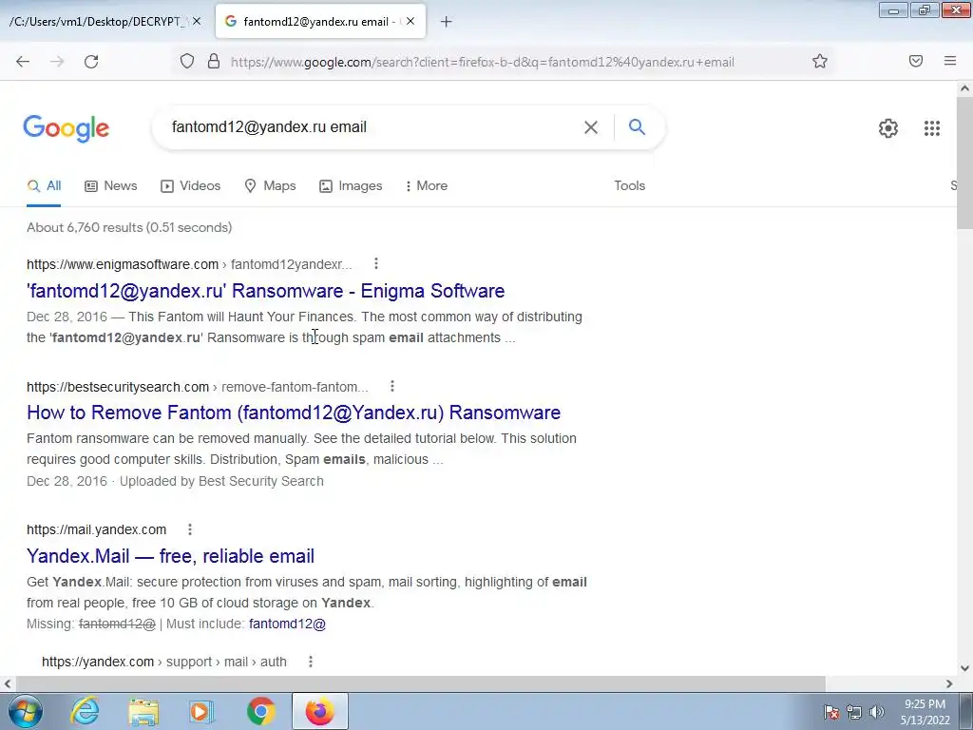
Task: Open options for the mail.yandex.com result
Action: coord(190,529)
